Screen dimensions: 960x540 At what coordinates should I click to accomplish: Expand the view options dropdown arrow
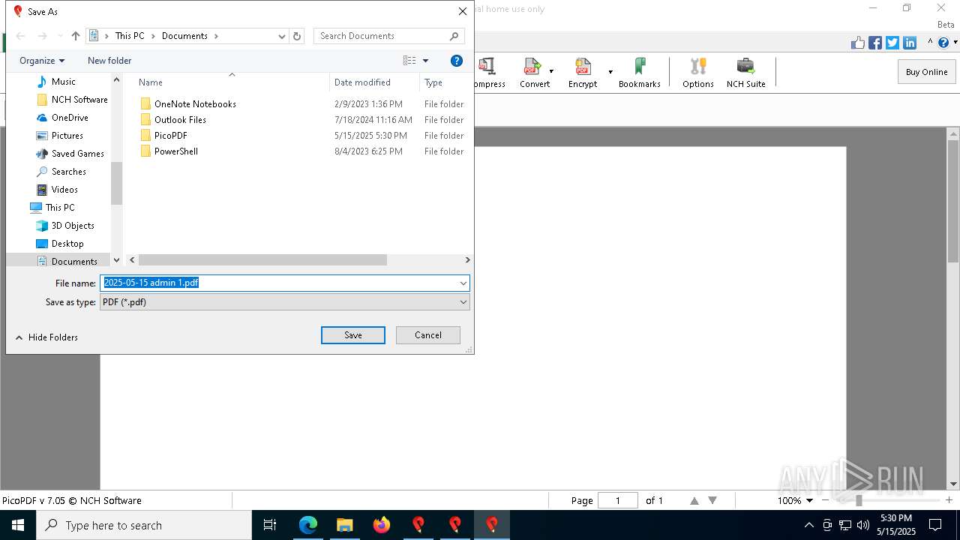[425, 61]
